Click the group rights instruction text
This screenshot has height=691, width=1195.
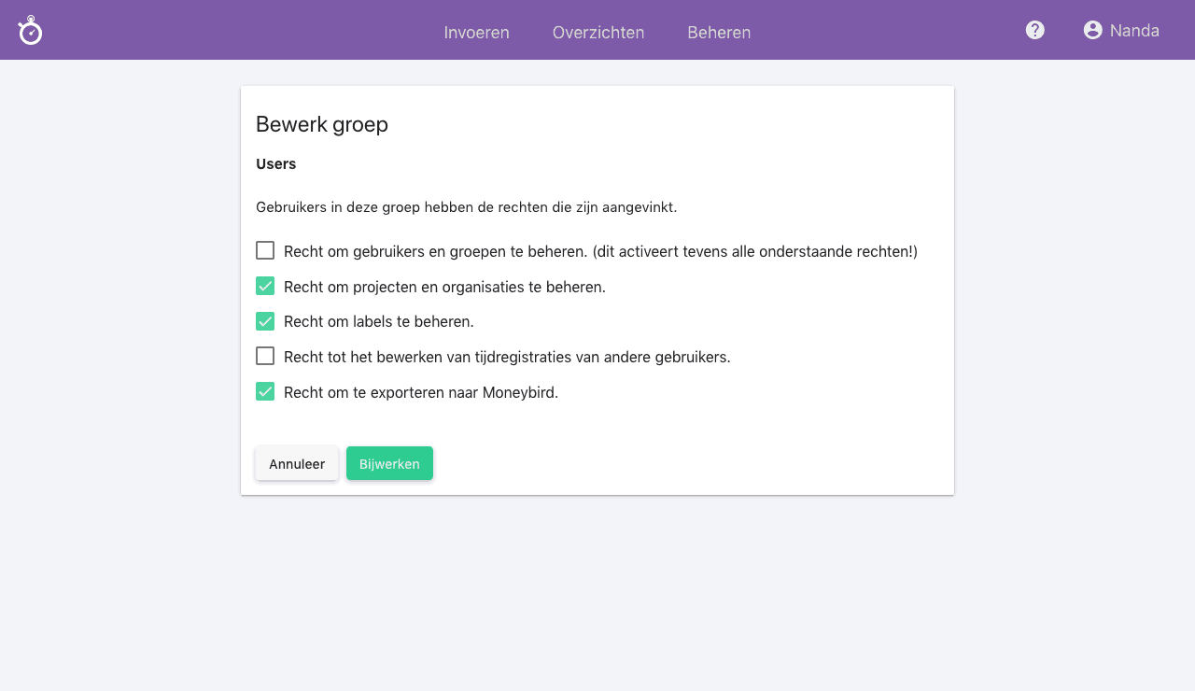pos(465,207)
